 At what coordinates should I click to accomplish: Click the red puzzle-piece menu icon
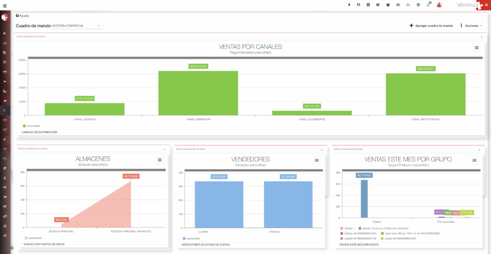click(x=486, y=5)
